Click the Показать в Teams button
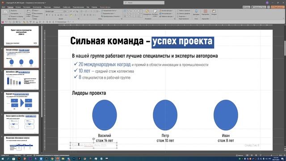286x161 pixels. (259, 7)
